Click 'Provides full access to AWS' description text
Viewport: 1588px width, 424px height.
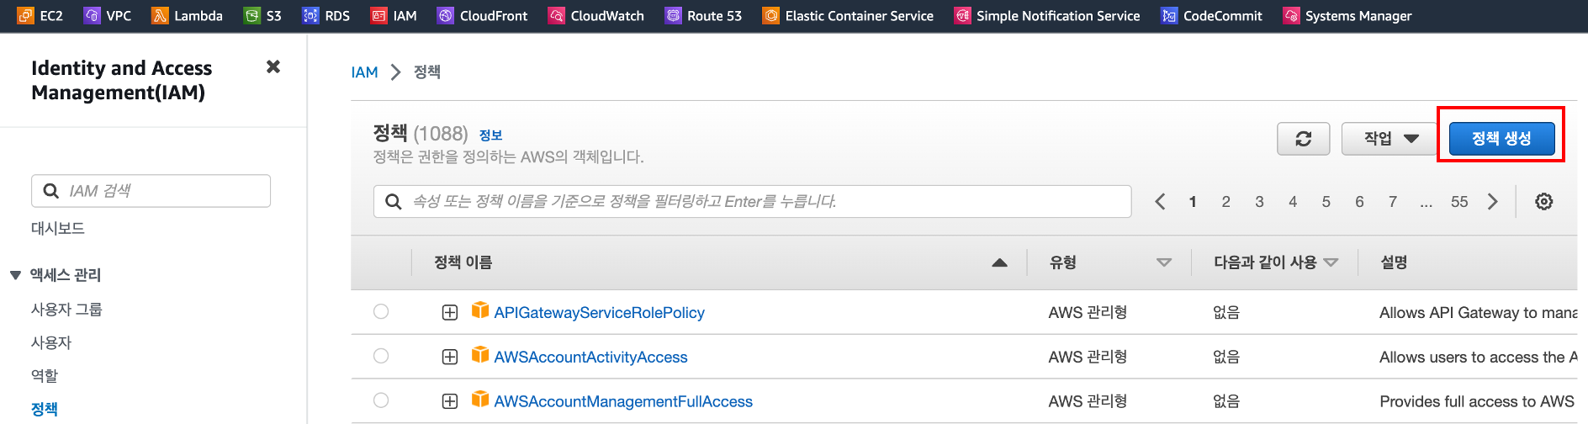(1477, 402)
